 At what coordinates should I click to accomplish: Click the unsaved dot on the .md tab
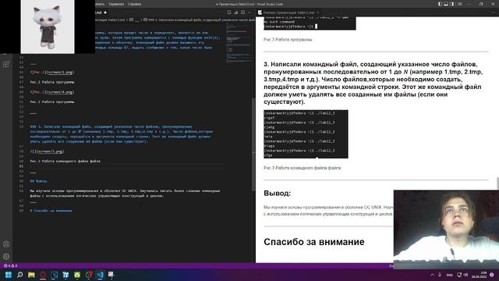(x=105, y=12)
